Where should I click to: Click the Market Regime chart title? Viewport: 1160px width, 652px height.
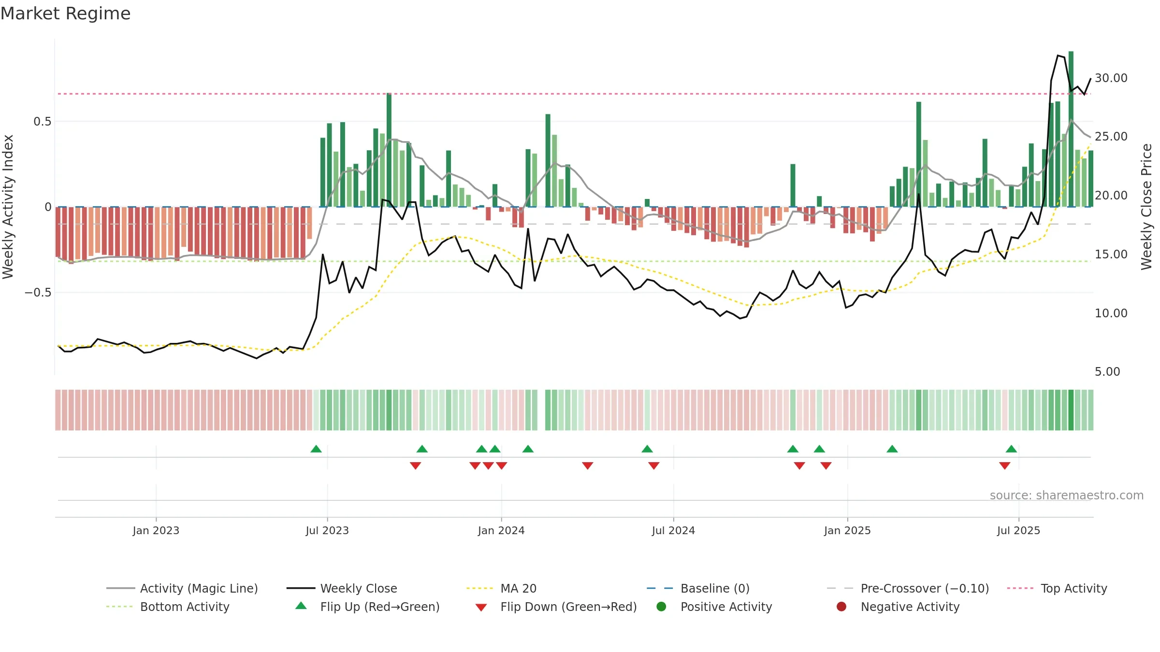click(x=65, y=14)
